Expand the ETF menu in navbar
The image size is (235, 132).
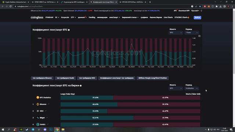(x=73, y=18)
